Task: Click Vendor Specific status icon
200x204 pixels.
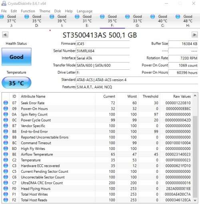Action: 6,126
